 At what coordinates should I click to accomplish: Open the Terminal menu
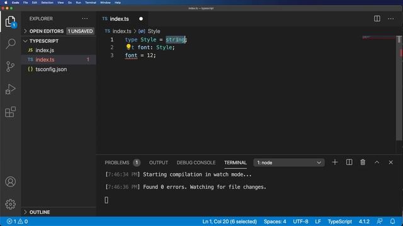click(x=91, y=3)
